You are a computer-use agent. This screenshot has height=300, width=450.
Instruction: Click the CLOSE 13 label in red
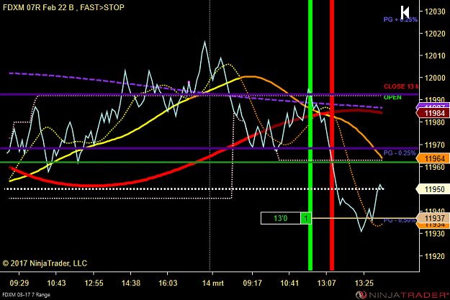click(401, 86)
